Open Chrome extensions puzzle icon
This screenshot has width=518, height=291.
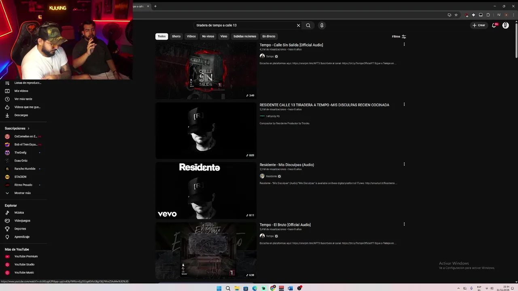pos(488,15)
